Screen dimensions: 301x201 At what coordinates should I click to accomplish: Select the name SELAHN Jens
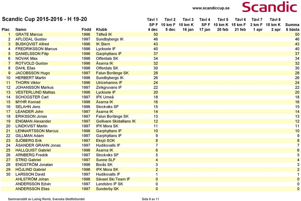[x=28, y=107]
